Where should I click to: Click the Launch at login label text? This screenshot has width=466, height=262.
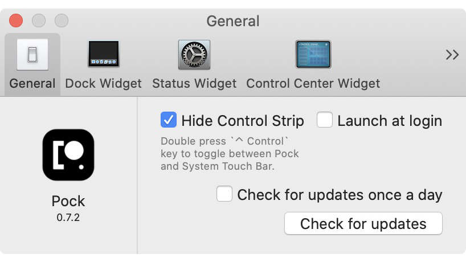pos(390,121)
